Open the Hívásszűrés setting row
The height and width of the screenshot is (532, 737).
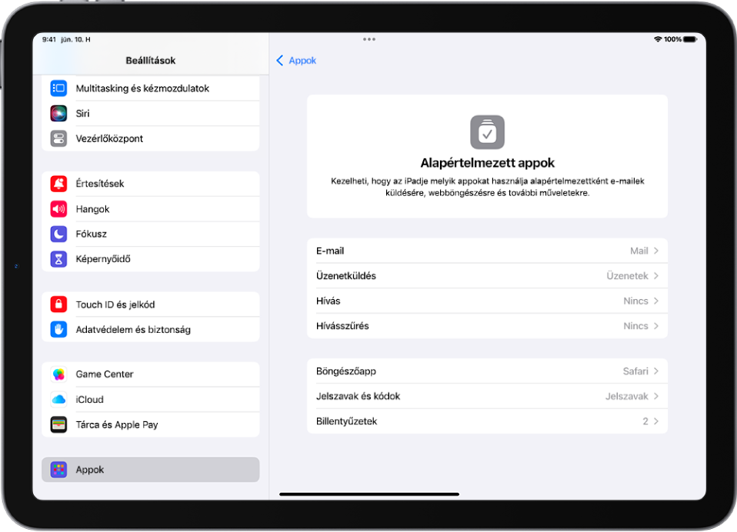(488, 326)
